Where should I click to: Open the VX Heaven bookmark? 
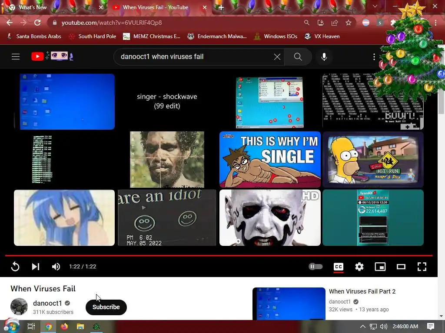coord(322,36)
